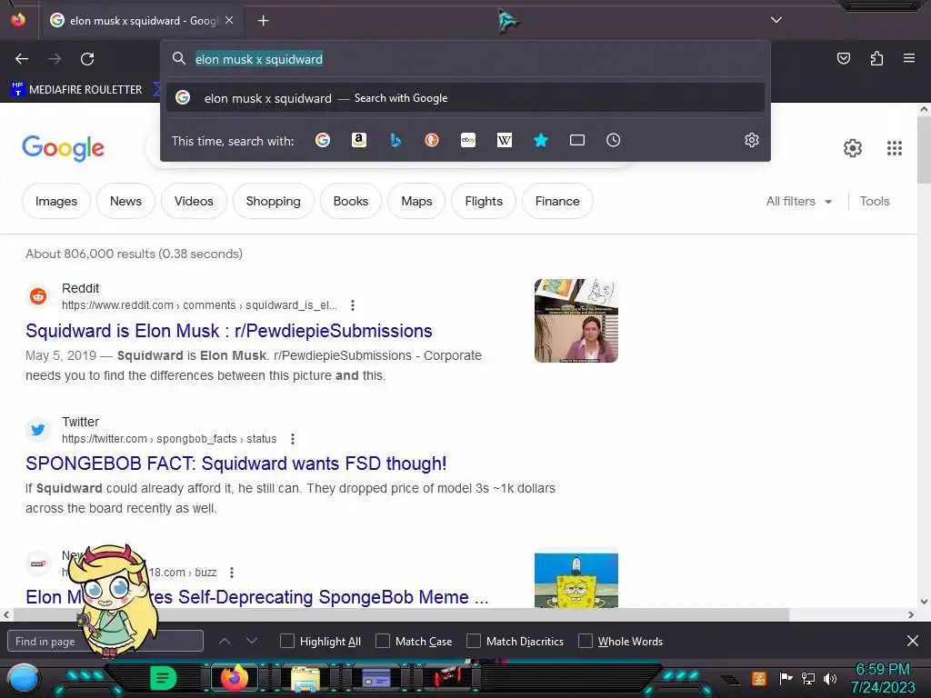931x698 pixels.
Task: Search this time with DuckDuckGo
Action: [x=432, y=140]
